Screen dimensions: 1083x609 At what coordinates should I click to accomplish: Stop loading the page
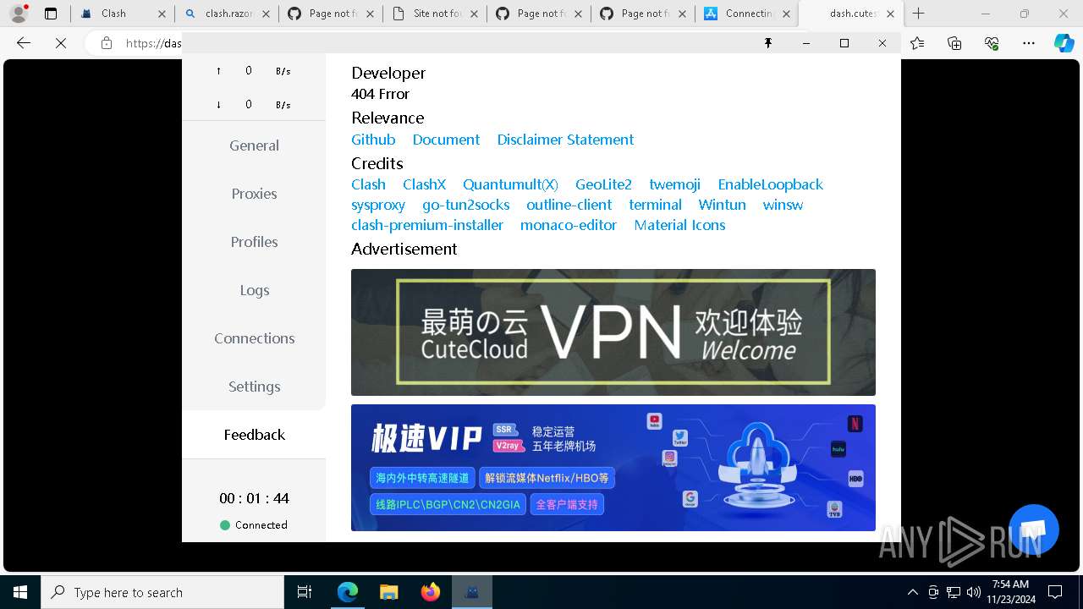pos(61,43)
